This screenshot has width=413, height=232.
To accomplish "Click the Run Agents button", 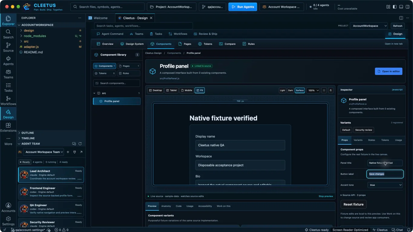I will [x=243, y=7].
